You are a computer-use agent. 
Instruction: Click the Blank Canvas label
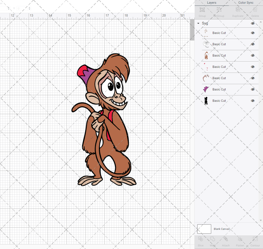click(221, 229)
